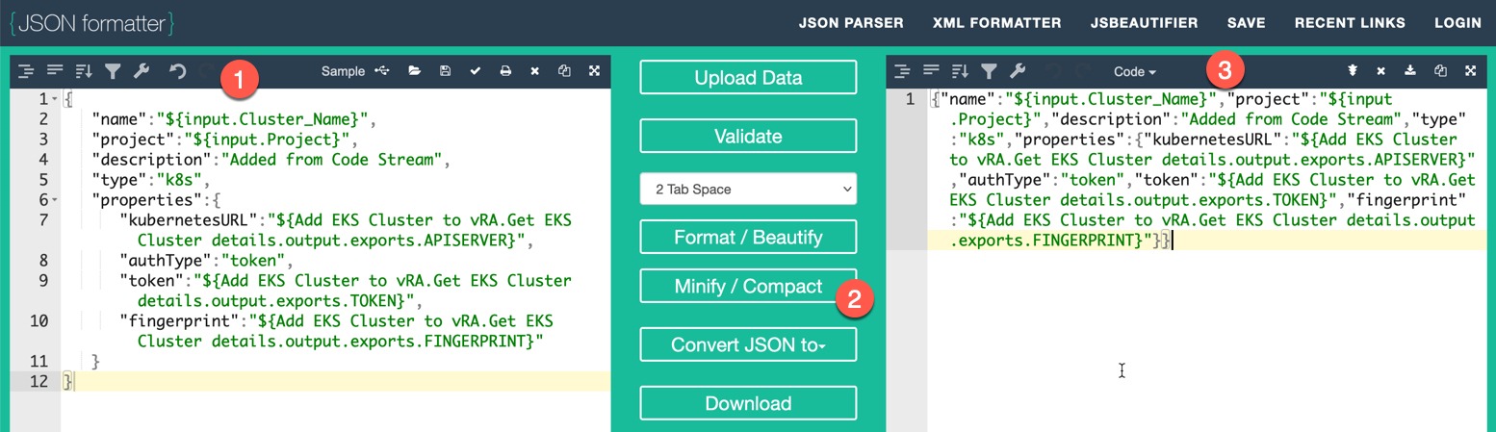Open JSBEAUTIFIER from the top menu

point(1145,23)
